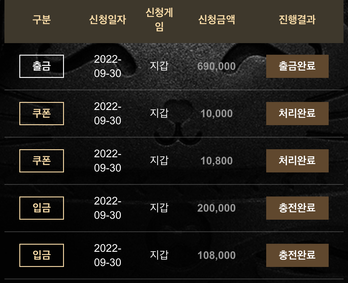Screen dimensions: 348x283
Task: Click 지갑 in the withdrawal row
Action: [159, 66]
